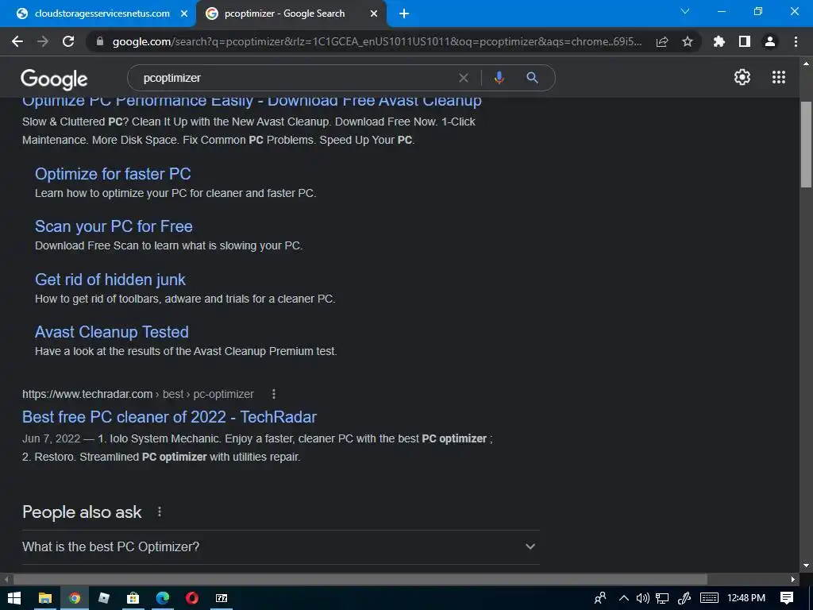Open TechRadar result options dots
The image size is (813, 610).
tap(274, 394)
